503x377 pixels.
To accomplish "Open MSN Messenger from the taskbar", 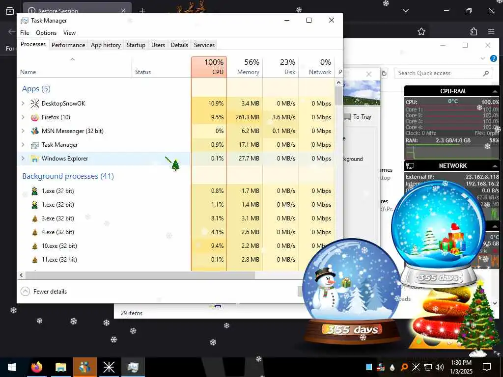I will pos(84,367).
